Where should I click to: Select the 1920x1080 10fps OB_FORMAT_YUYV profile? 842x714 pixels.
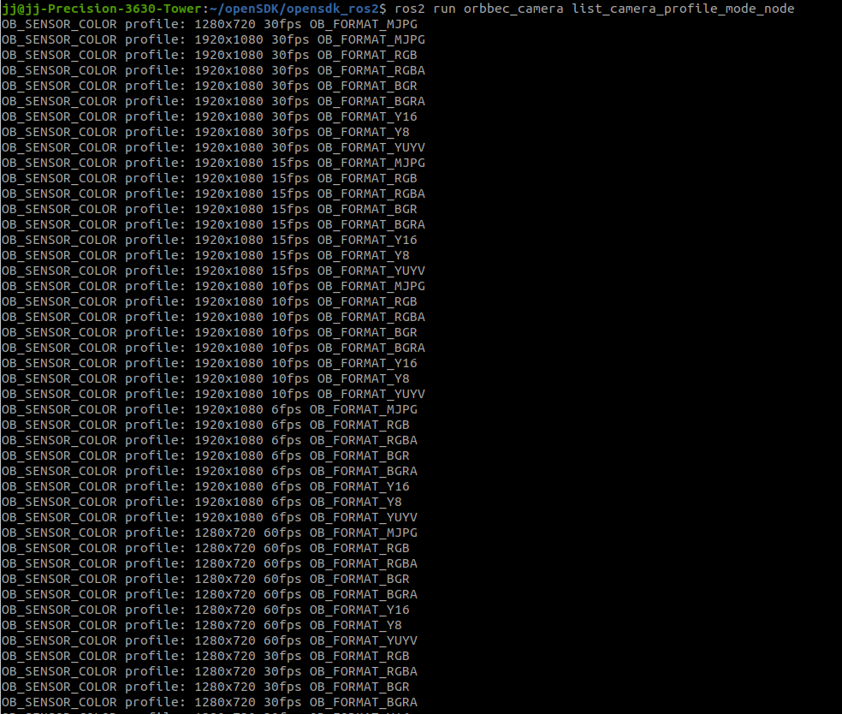pos(213,394)
